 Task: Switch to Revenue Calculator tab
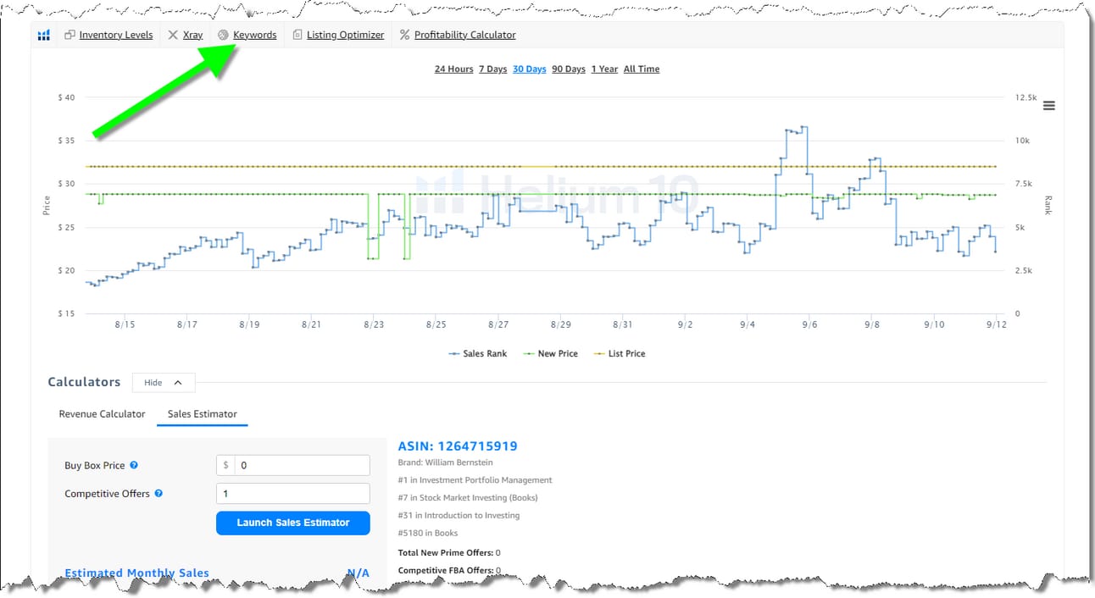pyautogui.click(x=102, y=414)
